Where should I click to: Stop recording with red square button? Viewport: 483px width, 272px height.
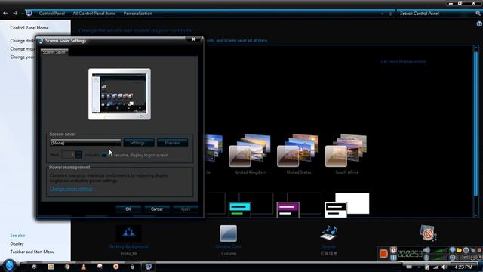coord(383,254)
